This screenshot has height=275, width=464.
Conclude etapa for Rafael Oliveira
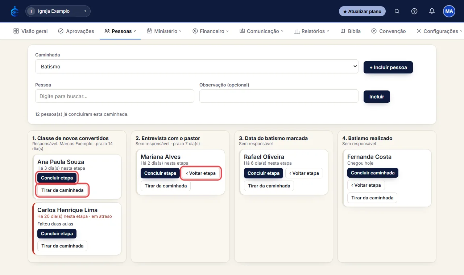(x=264, y=173)
